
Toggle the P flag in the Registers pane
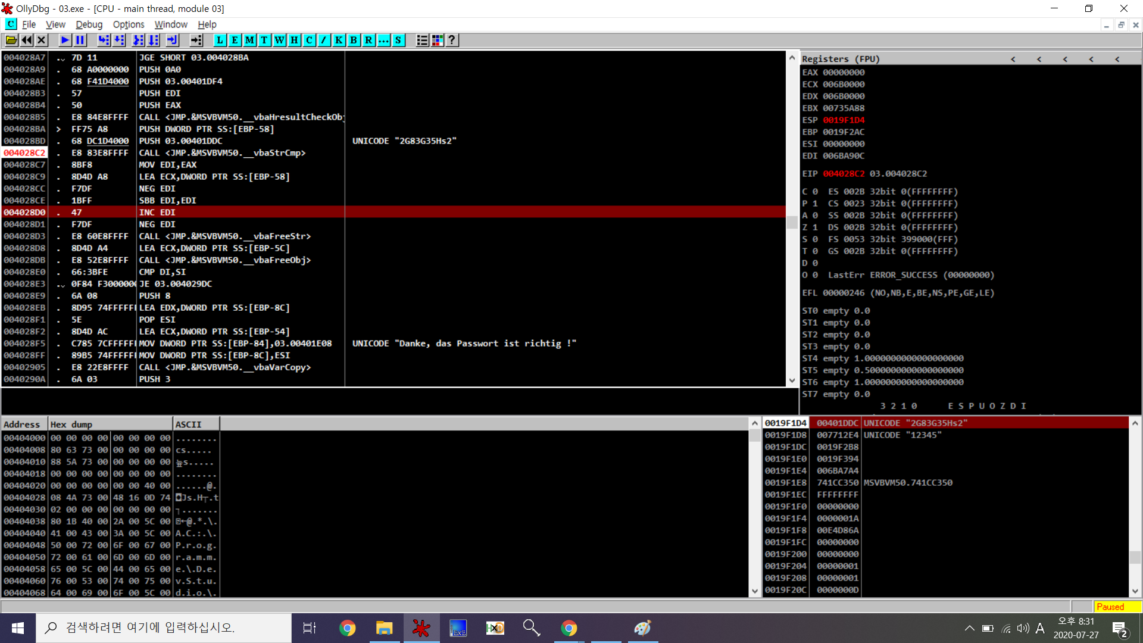(815, 204)
